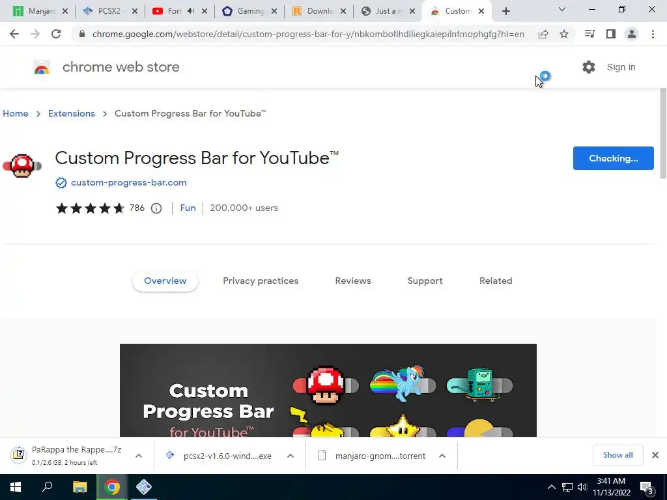This screenshot has width=667, height=500.
Task: Open the web store settings gear
Action: (589, 67)
